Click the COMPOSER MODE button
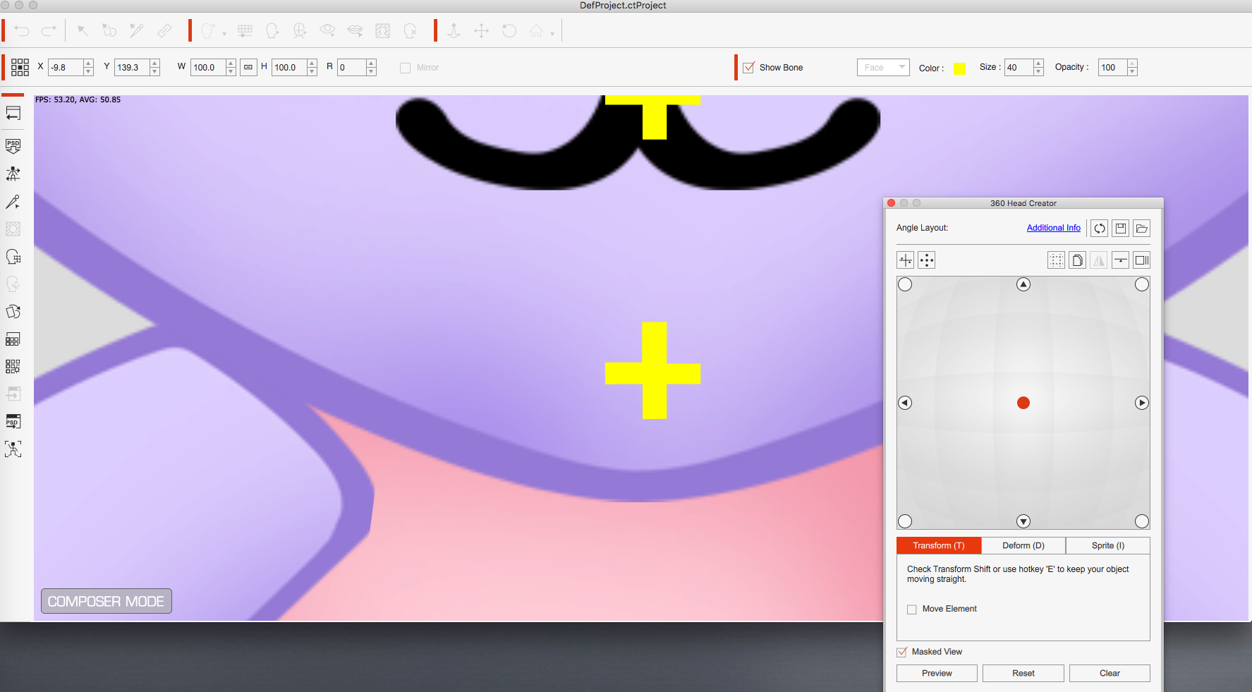 click(x=107, y=601)
